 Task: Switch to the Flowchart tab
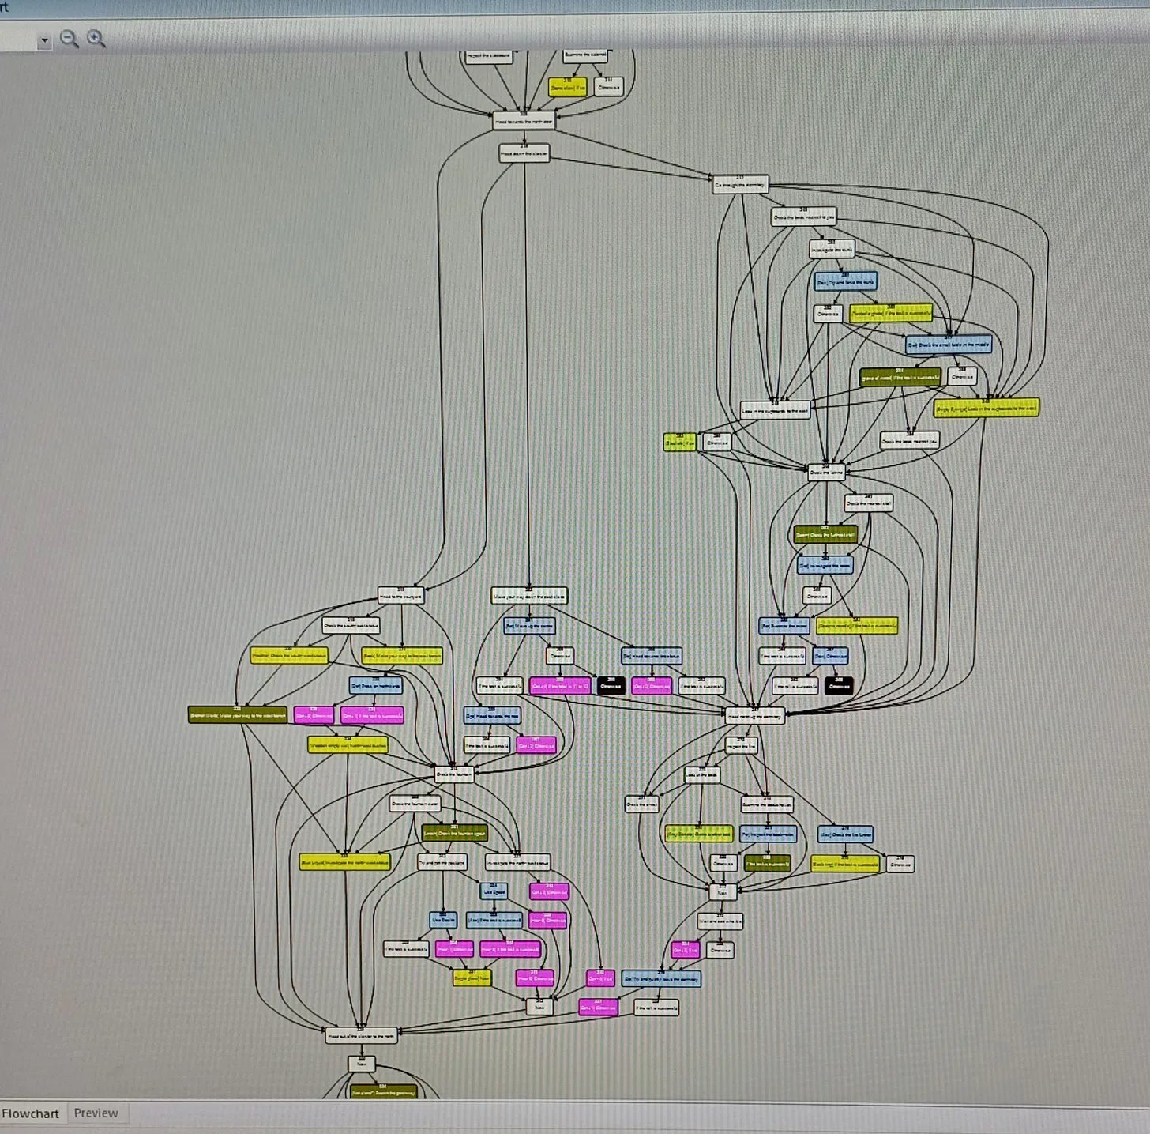pos(30,1113)
